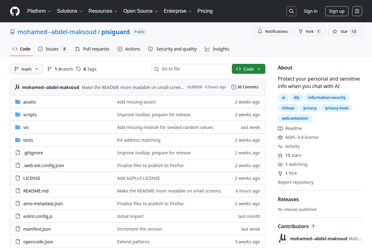Open the README.md file
Viewport: 372px width, 248px height.
36,191
